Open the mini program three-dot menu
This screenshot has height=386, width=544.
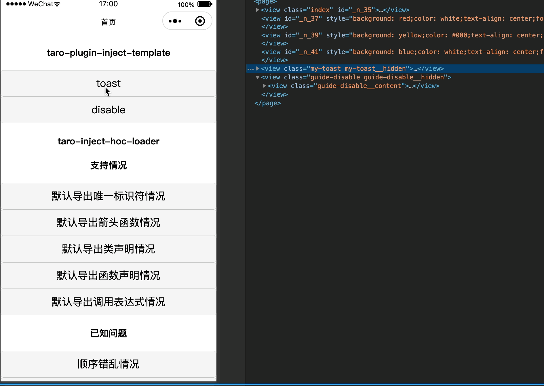coord(175,21)
